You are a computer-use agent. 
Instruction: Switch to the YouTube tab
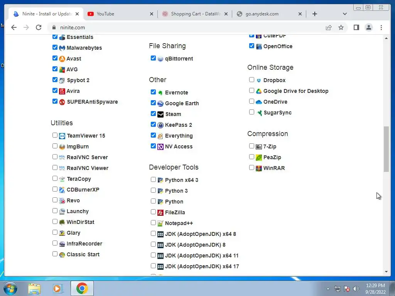coord(120,14)
